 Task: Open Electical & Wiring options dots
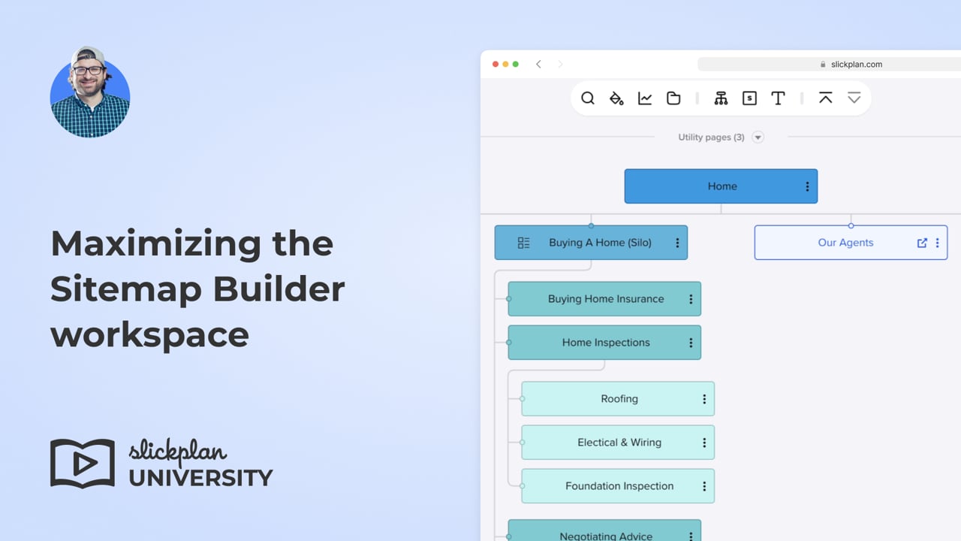704,443
